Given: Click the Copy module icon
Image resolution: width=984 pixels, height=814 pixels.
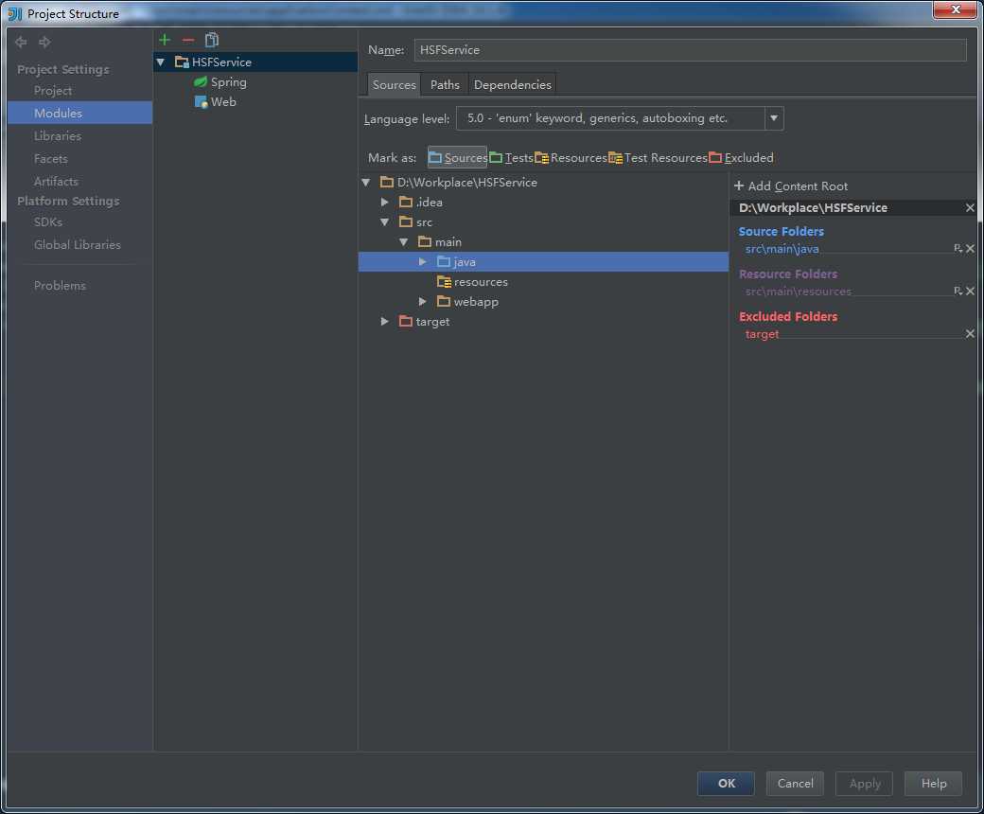Looking at the screenshot, I should 212,40.
